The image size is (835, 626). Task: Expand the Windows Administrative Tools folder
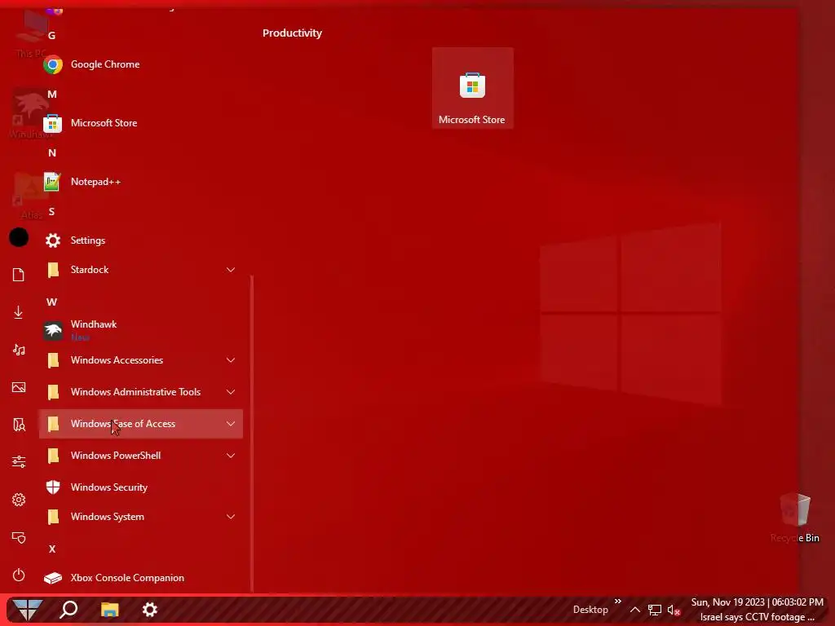click(x=140, y=392)
